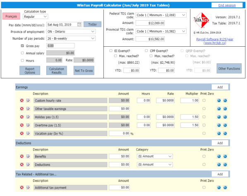Check the EI Exempt? box

click(x=111, y=51)
